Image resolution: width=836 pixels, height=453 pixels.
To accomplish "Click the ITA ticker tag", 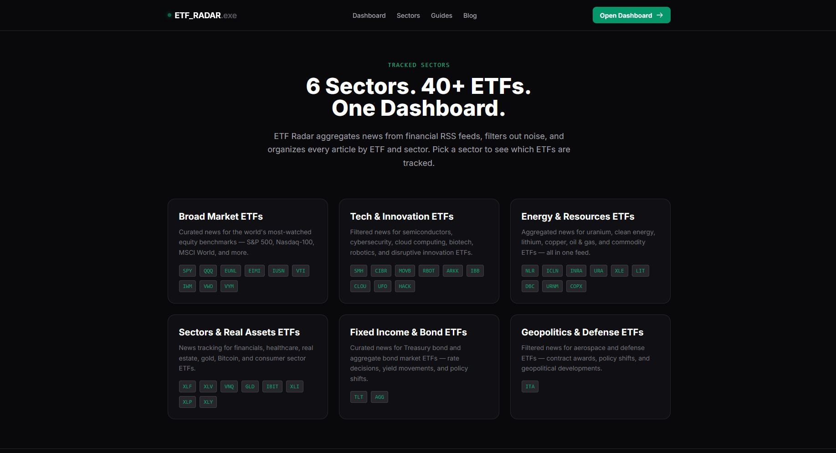I will (530, 386).
